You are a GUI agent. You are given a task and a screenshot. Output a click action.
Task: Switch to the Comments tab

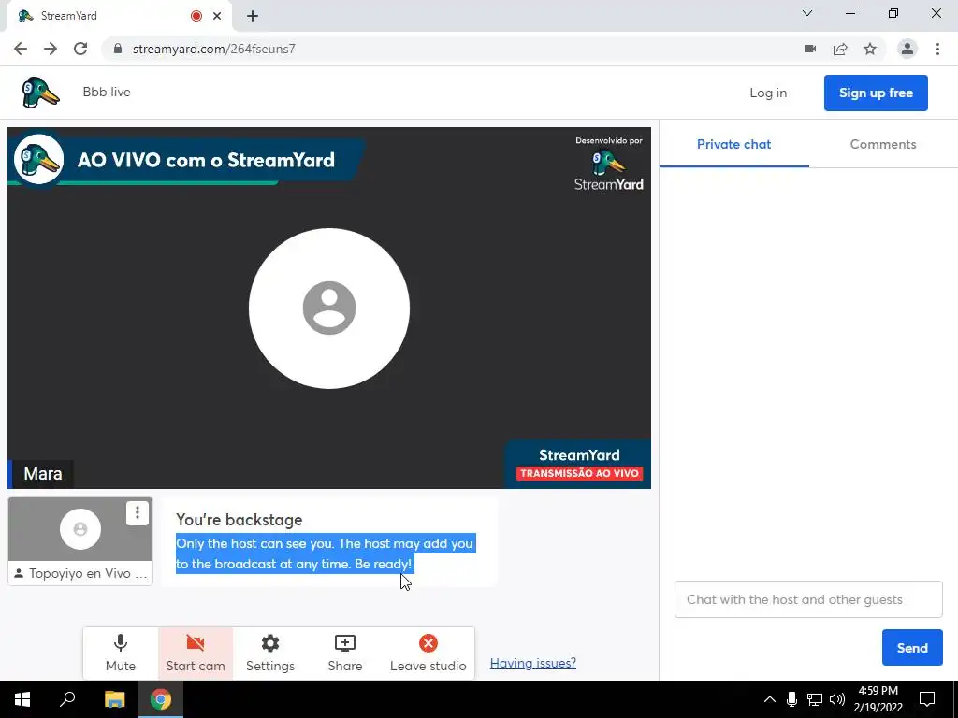(x=883, y=145)
